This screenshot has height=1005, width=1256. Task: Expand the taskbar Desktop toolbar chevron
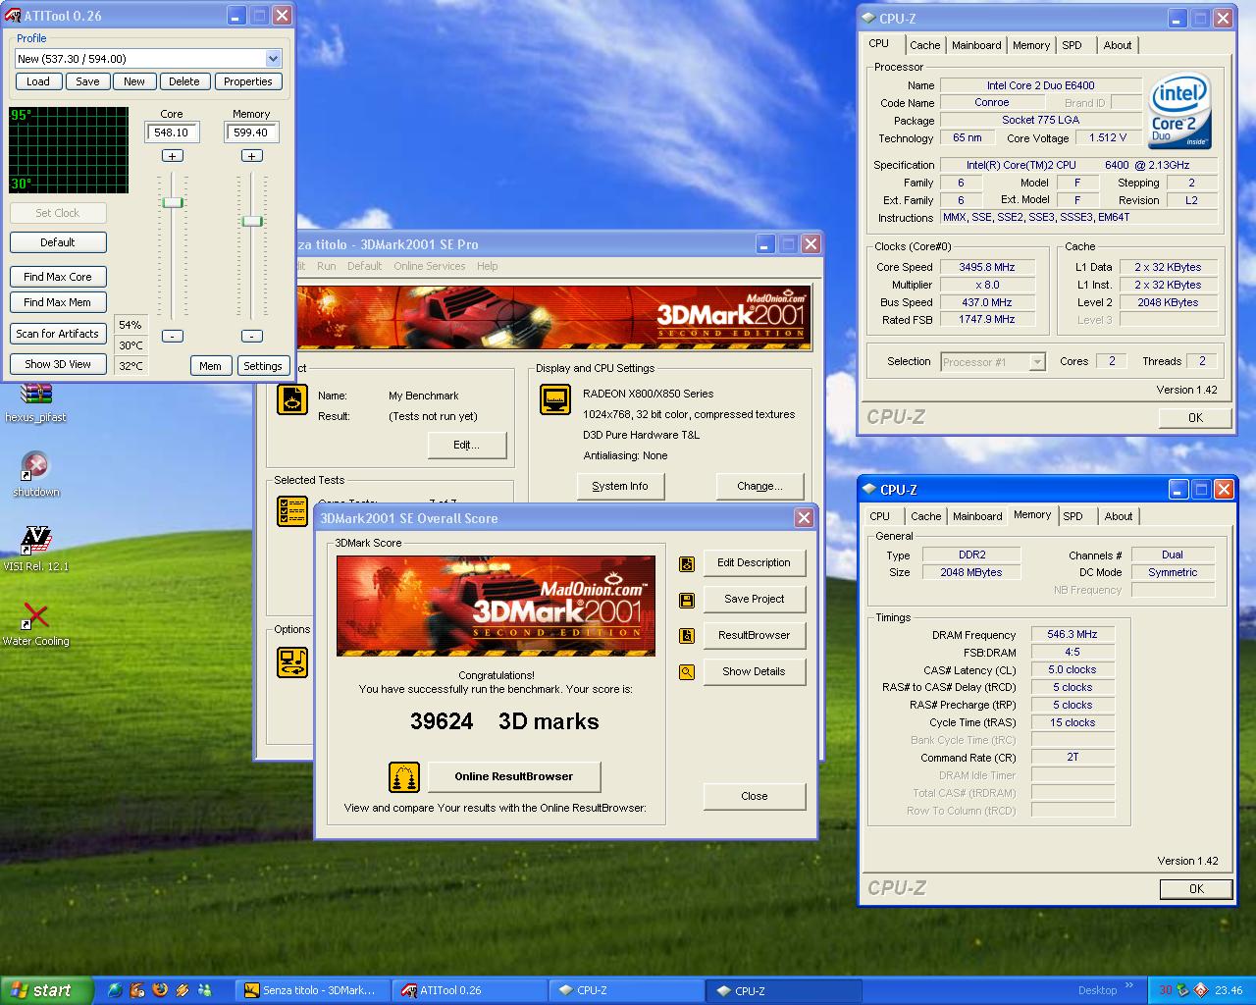click(1128, 985)
